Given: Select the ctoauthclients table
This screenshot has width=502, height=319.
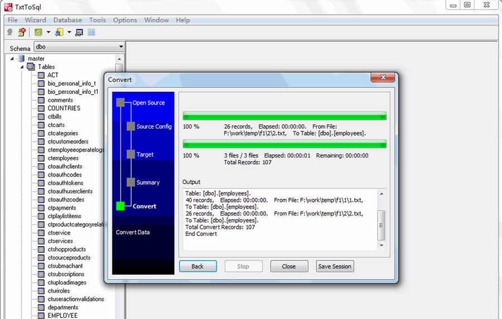Looking at the screenshot, I should [65, 166].
